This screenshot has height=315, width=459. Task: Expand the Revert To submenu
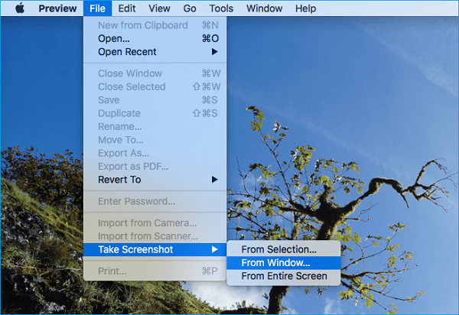[155, 180]
